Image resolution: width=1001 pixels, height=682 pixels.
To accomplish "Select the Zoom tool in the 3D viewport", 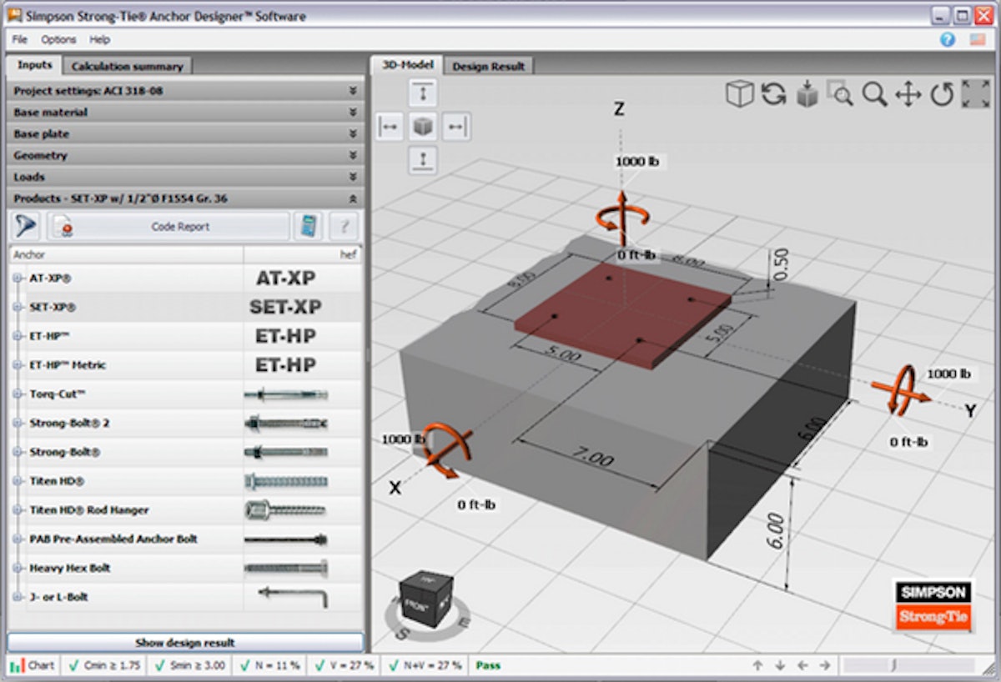I will [874, 95].
